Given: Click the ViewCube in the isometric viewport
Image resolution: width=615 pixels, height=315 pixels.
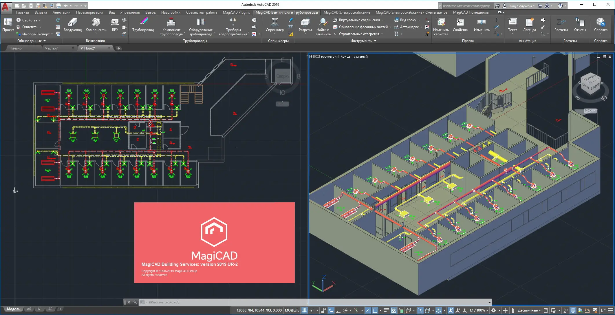Looking at the screenshot, I should [590, 84].
